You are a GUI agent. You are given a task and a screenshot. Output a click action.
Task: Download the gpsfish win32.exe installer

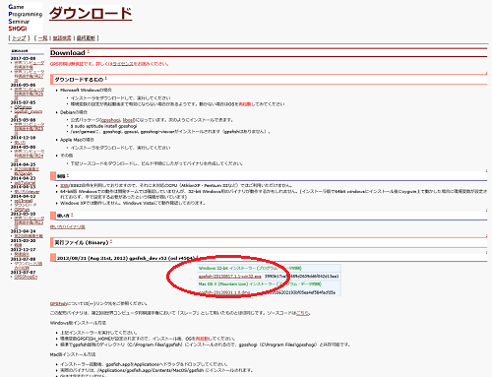tap(230, 277)
